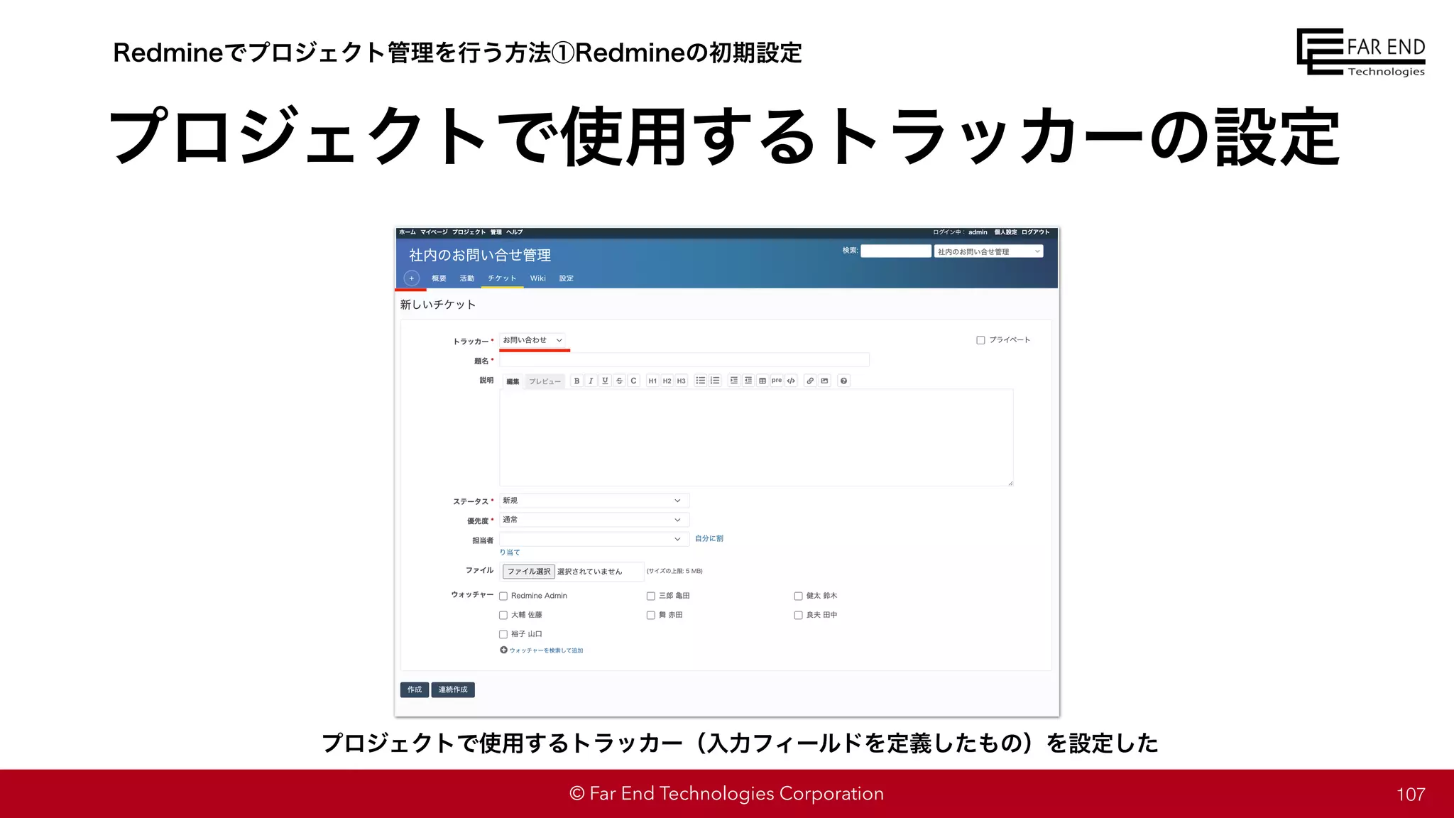This screenshot has width=1454, height=818.
Task: Check watcher Redmine Admin
Action: tap(503, 596)
